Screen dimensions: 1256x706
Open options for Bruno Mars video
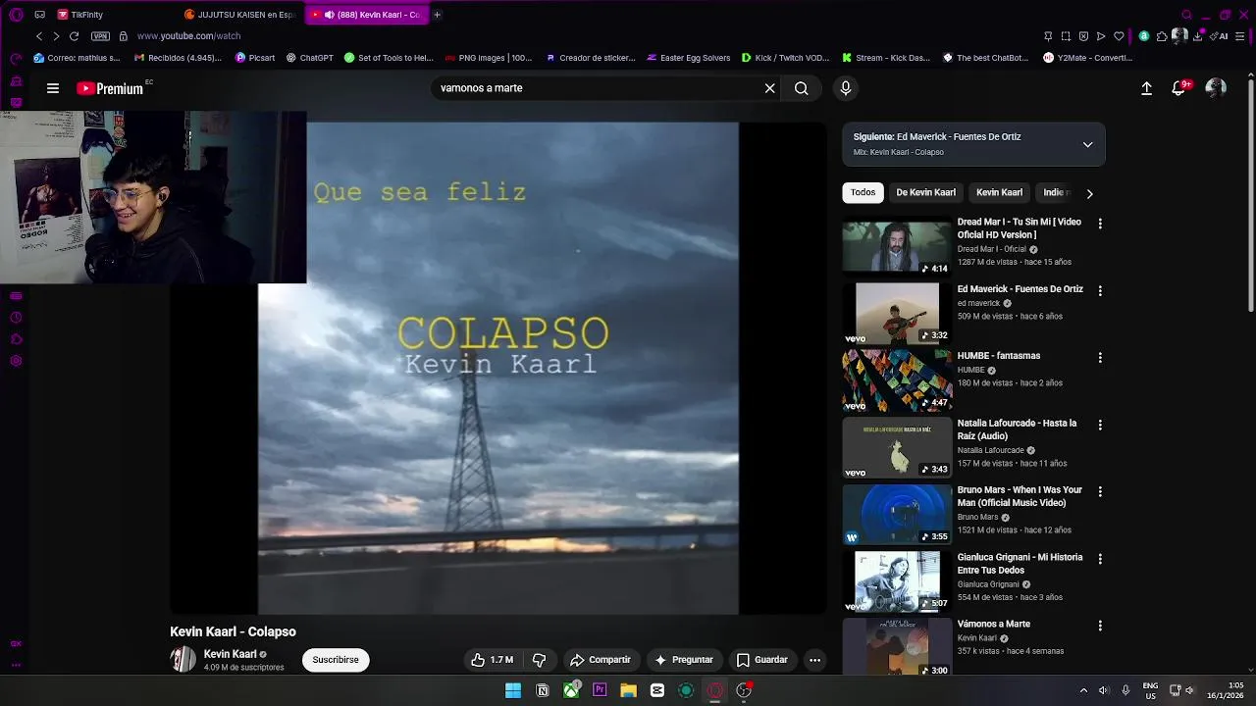coord(1100,492)
